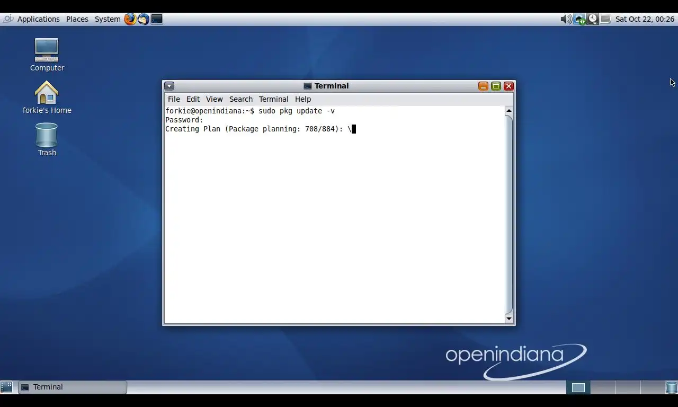This screenshot has width=678, height=407.
Task: Open the Terminal menu in menubar
Action: tap(273, 99)
